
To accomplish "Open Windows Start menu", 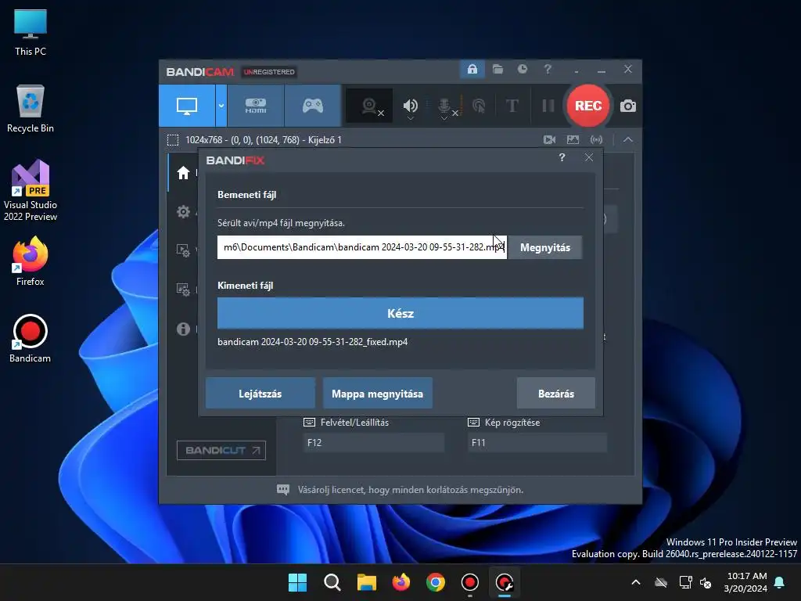I will 297,582.
